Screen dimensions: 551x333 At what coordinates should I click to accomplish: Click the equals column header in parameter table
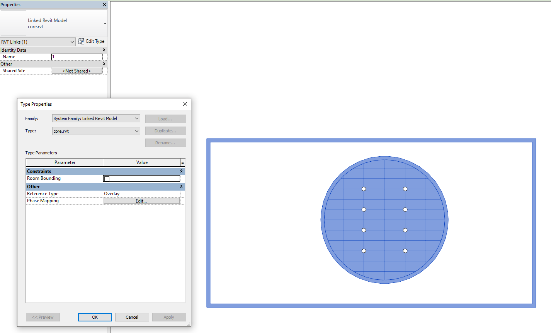[x=182, y=162]
